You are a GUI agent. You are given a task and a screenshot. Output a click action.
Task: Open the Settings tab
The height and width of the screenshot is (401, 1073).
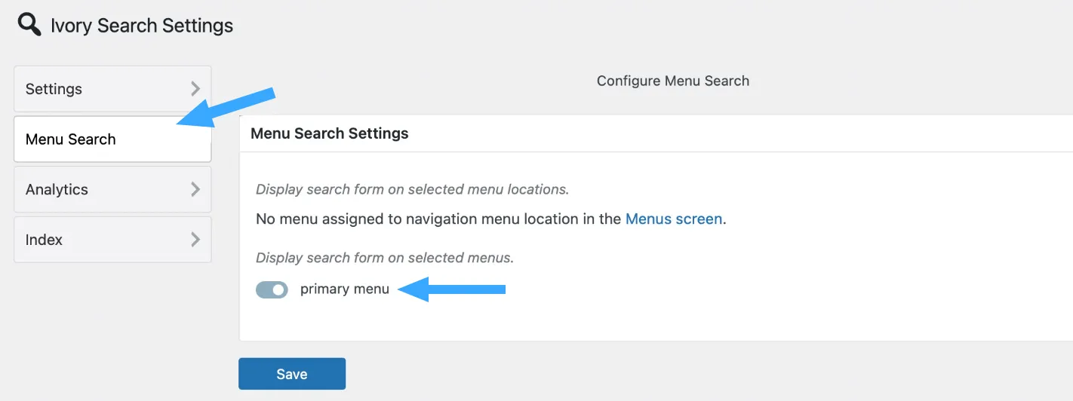click(112, 89)
